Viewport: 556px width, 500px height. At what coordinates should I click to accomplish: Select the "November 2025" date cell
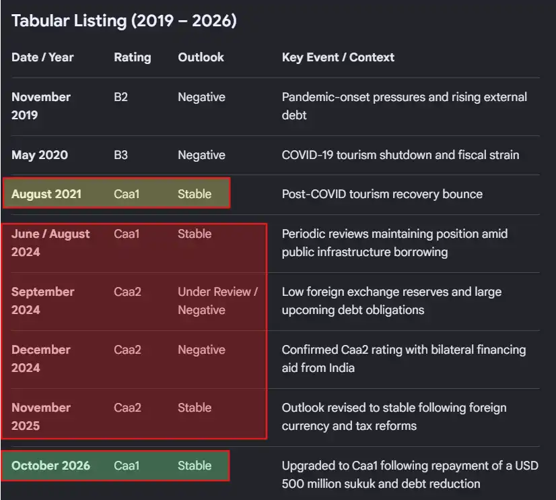(41, 416)
